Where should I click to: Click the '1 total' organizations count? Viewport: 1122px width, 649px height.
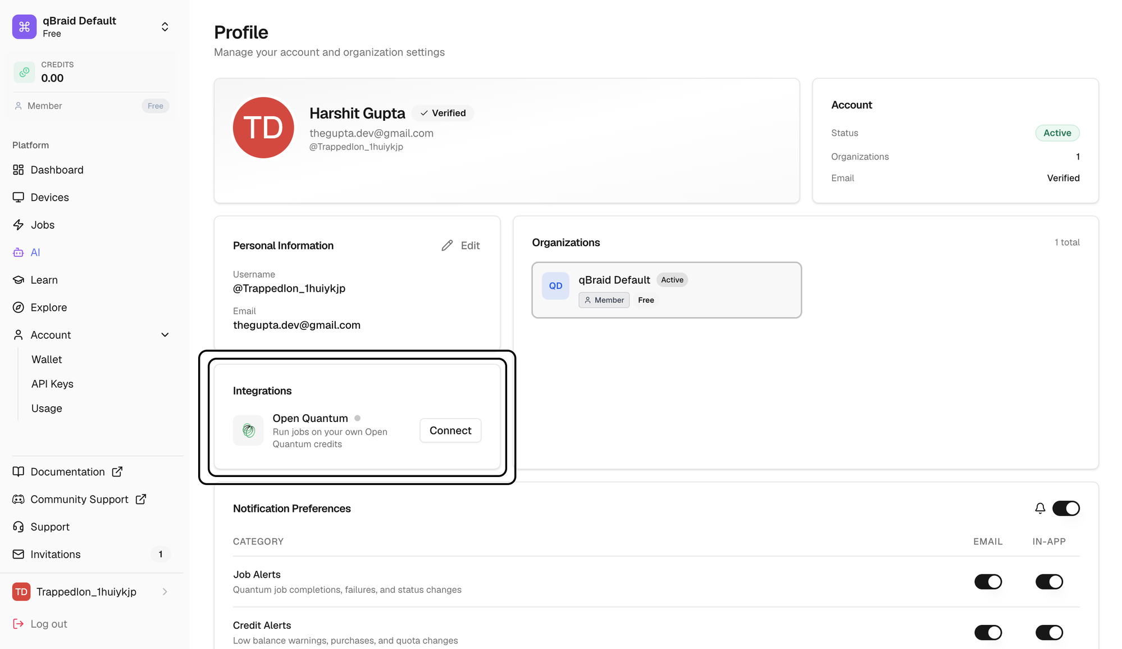click(1067, 242)
